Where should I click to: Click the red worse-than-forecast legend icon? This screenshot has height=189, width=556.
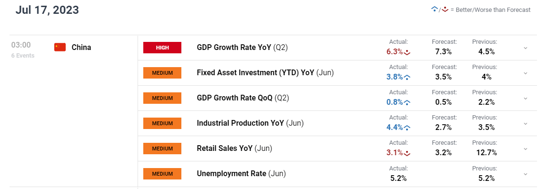tap(444, 10)
